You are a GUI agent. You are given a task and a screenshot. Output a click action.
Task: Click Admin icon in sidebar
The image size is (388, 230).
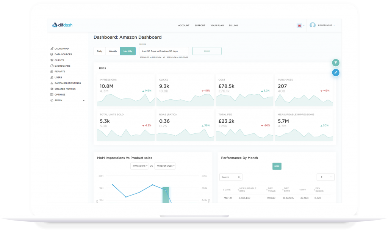52,100
